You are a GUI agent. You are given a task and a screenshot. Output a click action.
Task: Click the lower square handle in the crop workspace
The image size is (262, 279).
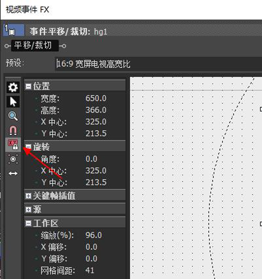pyautogui.click(x=261, y=224)
